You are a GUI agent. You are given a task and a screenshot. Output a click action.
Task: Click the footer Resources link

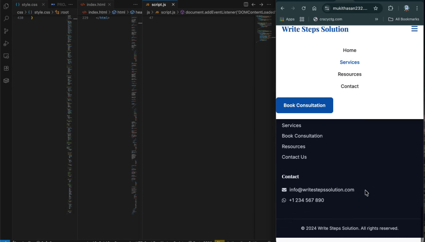[x=293, y=146]
